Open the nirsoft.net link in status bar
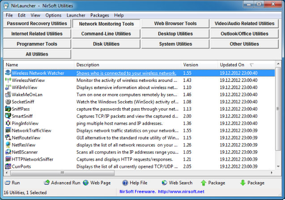Image resolution: width=285 pixels, height=200 pixels. [x=181, y=191]
